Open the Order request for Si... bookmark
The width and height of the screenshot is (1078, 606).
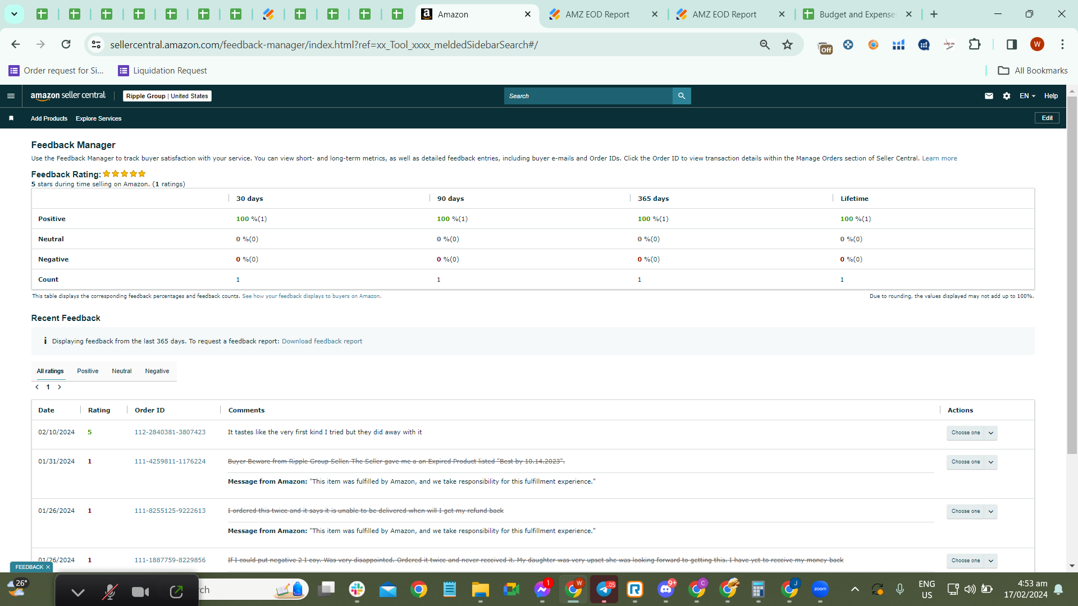pyautogui.click(x=56, y=71)
